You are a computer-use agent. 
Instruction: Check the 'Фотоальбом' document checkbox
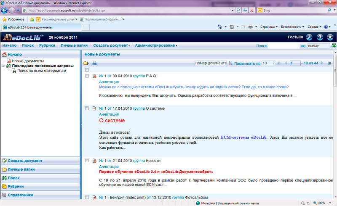[87, 197]
